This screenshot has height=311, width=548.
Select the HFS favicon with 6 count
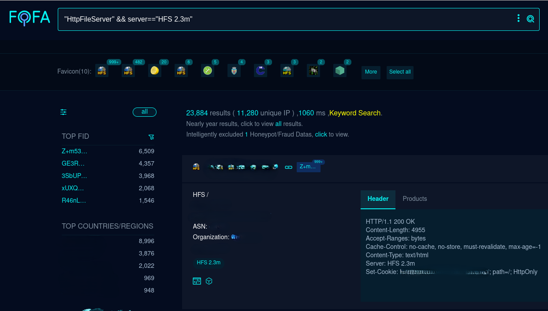click(x=181, y=70)
